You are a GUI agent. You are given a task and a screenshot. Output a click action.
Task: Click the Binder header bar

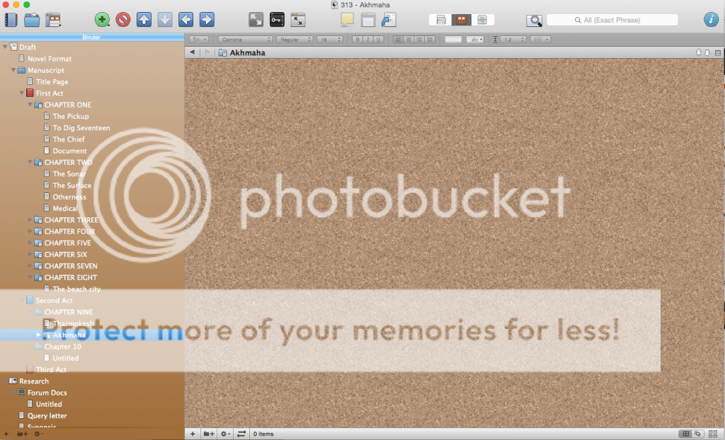pos(92,37)
